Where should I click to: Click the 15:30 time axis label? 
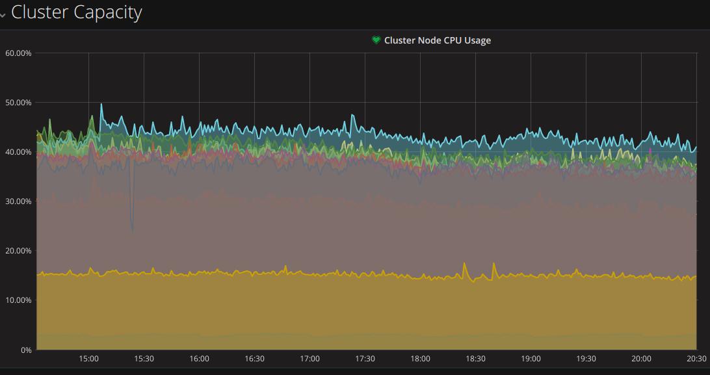pos(144,359)
